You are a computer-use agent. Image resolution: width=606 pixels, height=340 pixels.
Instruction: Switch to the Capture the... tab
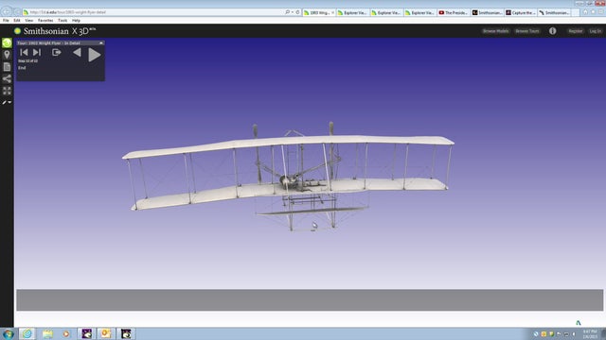tap(521, 12)
